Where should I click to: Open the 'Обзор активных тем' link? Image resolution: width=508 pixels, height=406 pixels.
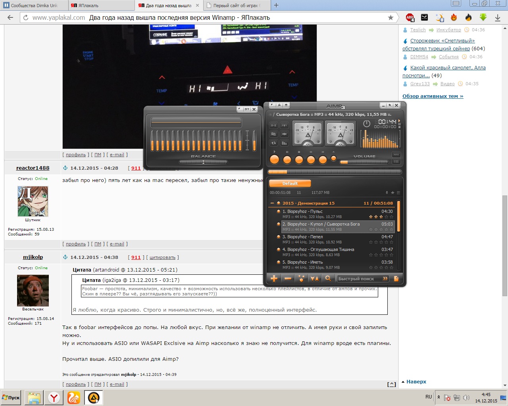point(433,96)
